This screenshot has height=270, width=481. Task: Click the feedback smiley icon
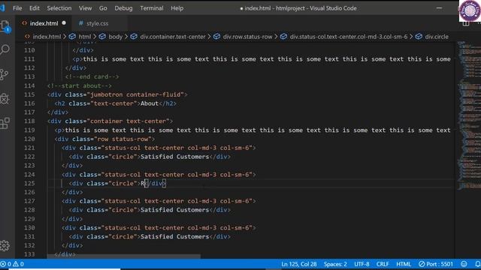pyautogui.click(x=464, y=264)
